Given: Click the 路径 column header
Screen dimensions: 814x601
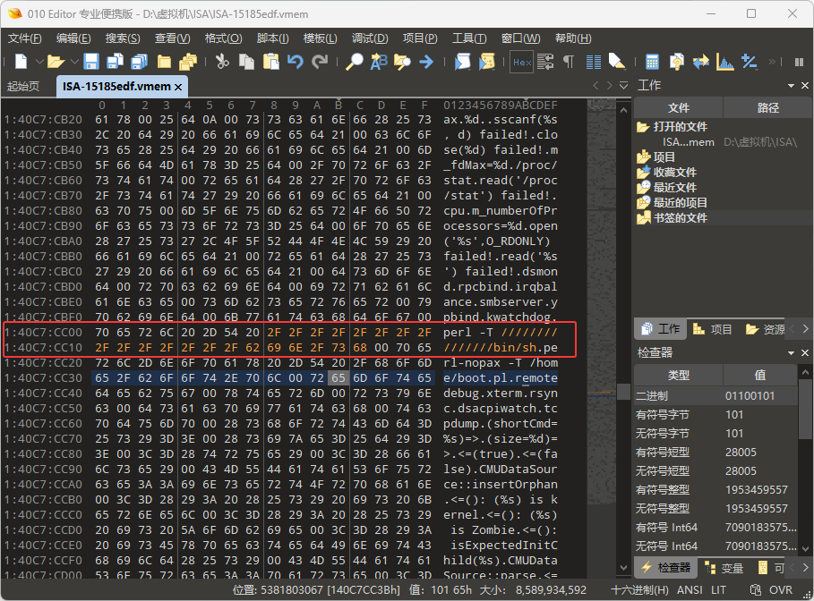Looking at the screenshot, I should [x=767, y=107].
